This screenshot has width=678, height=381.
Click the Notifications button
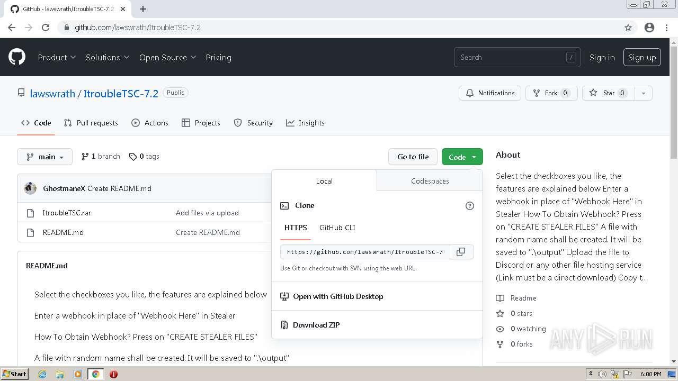tap(490, 93)
